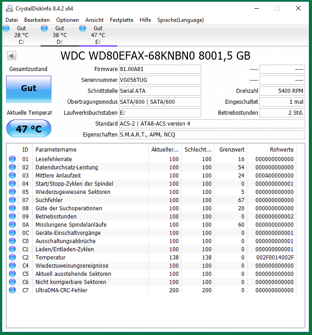This screenshot has width=312, height=335.
Task: Click status orb for Ausschaltungsabbrüche row
Action: (12, 241)
